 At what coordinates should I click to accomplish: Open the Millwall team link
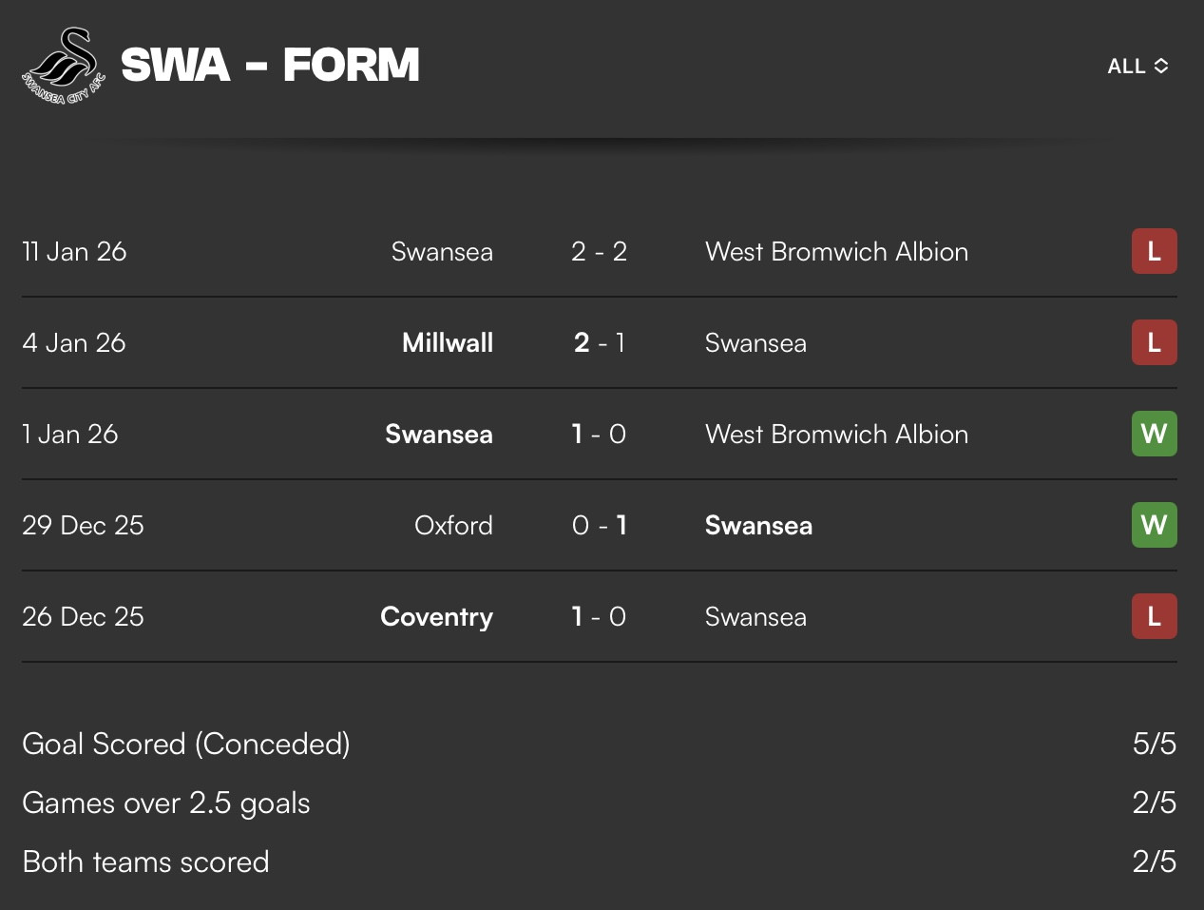point(447,343)
